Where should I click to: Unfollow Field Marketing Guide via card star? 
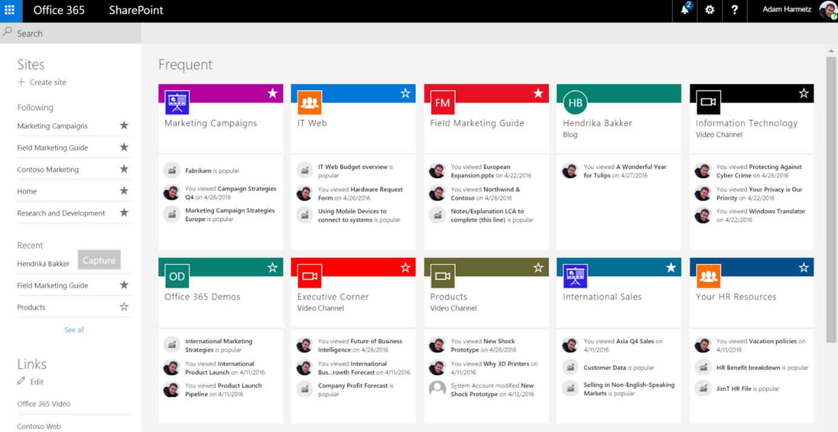[538, 93]
